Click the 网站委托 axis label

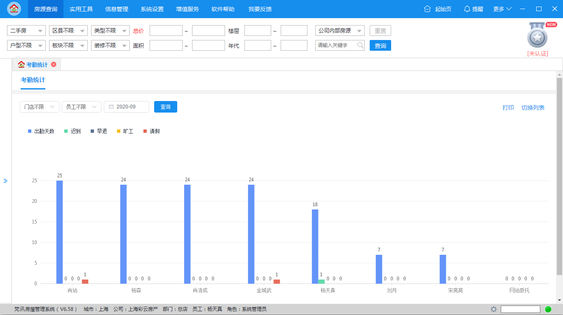click(519, 290)
